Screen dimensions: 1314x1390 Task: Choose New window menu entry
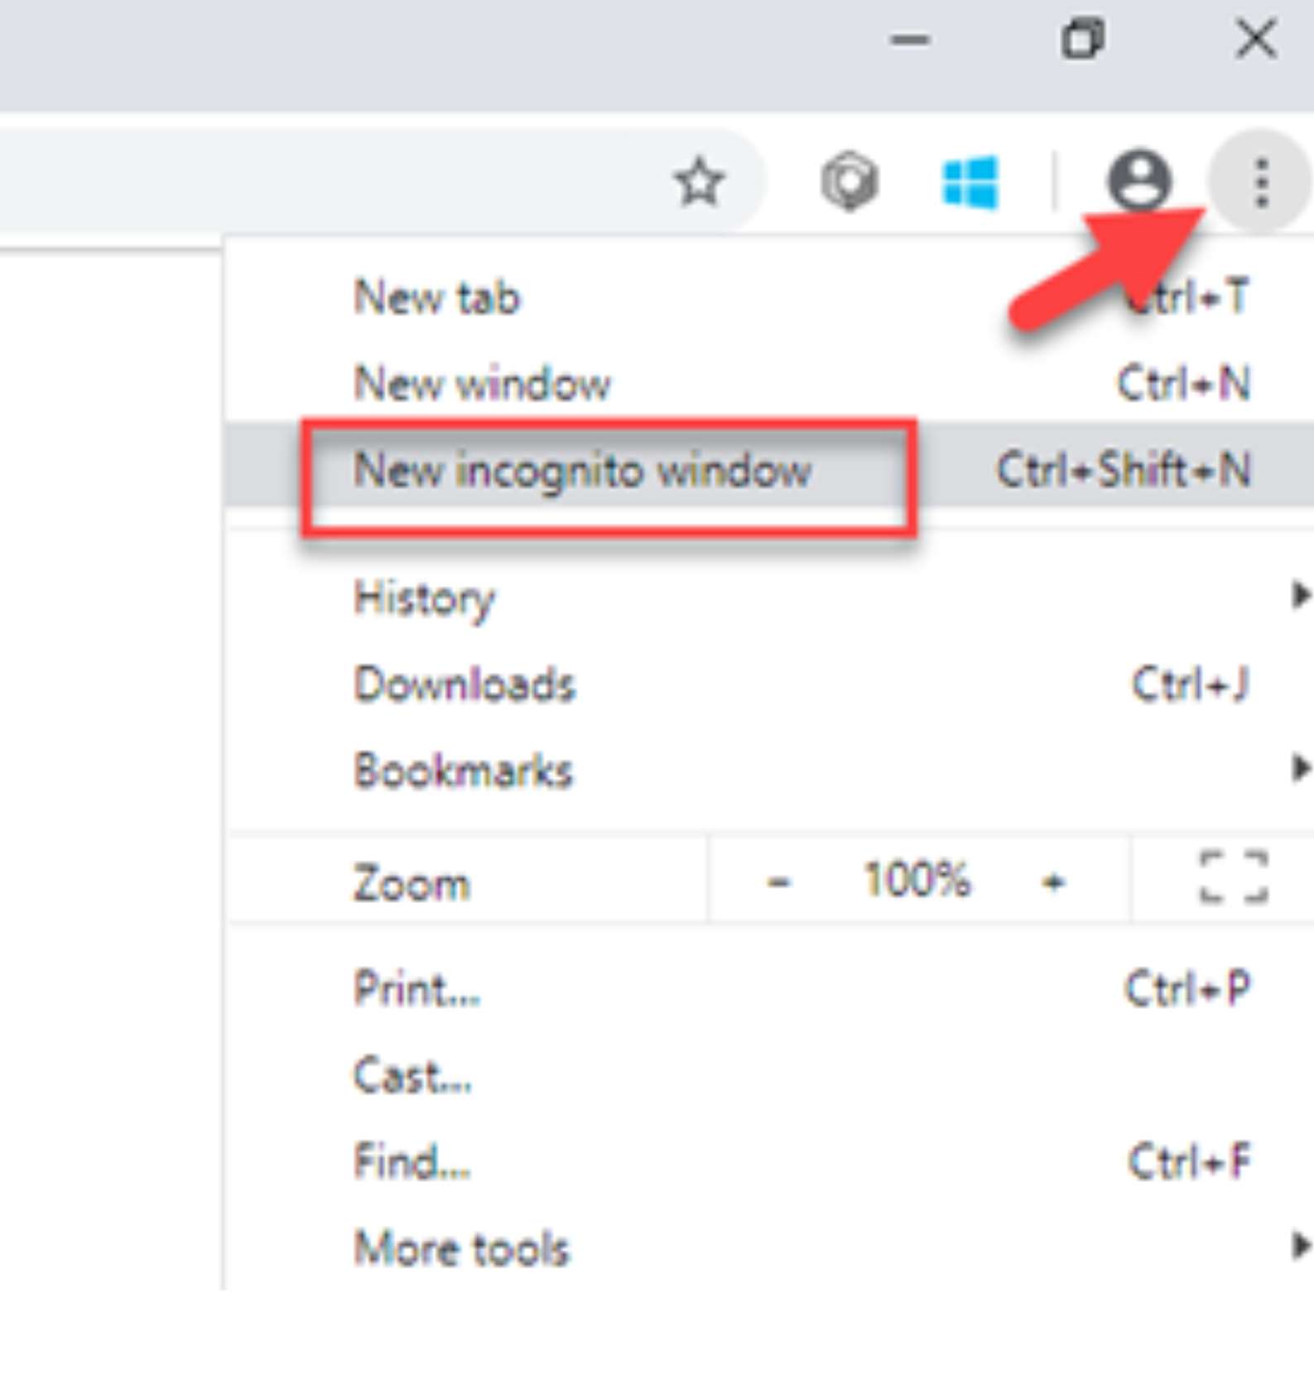click(x=482, y=384)
